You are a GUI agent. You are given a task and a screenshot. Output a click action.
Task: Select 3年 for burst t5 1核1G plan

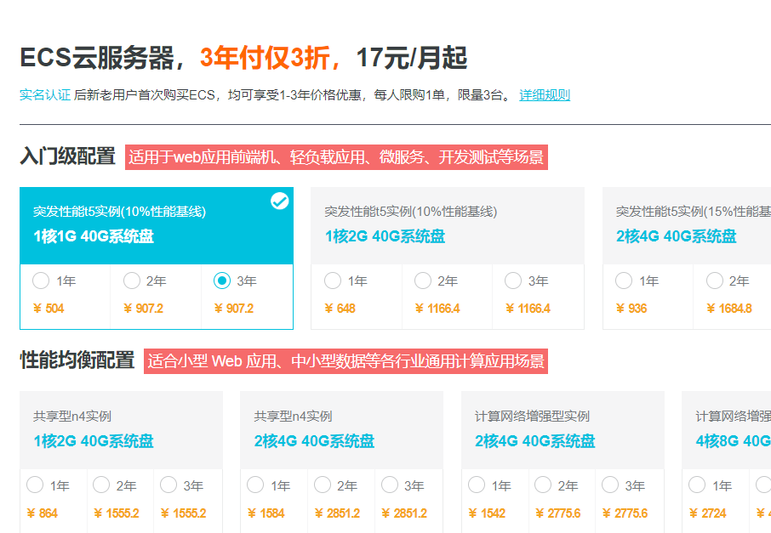[x=223, y=281]
